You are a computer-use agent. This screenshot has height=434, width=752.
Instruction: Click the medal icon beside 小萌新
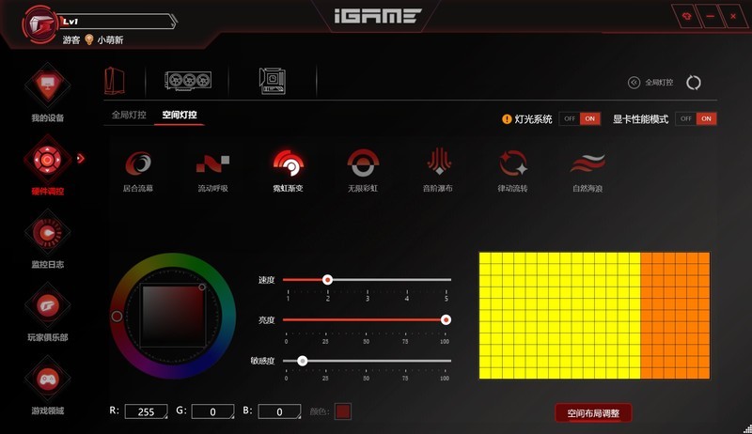coord(88,39)
